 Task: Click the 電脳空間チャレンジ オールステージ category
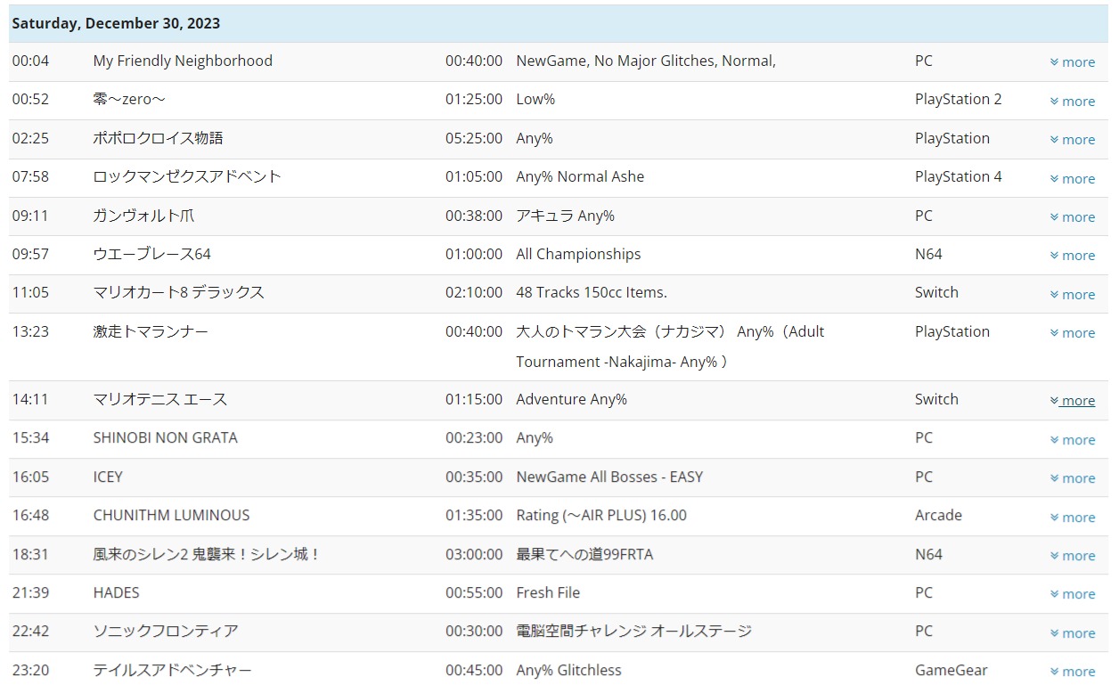click(x=633, y=631)
